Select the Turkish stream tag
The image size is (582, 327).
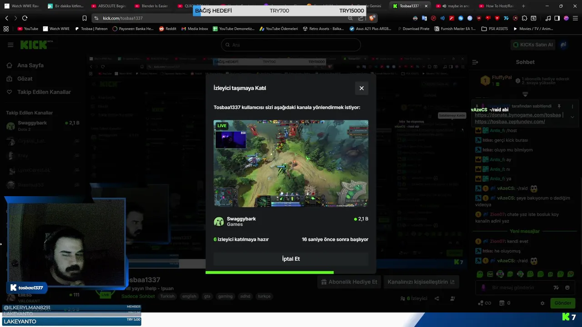[x=167, y=296]
